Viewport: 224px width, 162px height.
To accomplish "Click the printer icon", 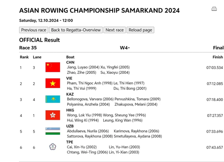I will (214, 9).
